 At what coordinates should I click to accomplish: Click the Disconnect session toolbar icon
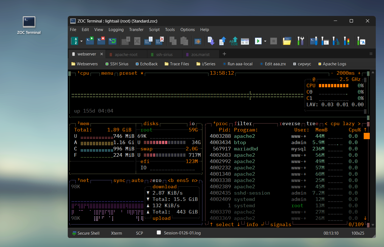[101, 41]
